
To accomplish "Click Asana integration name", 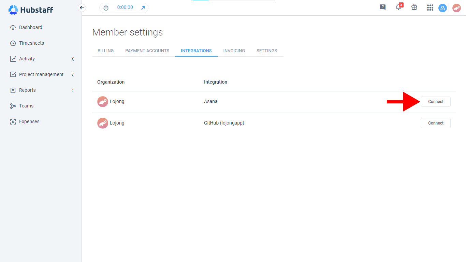I will 210,101.
